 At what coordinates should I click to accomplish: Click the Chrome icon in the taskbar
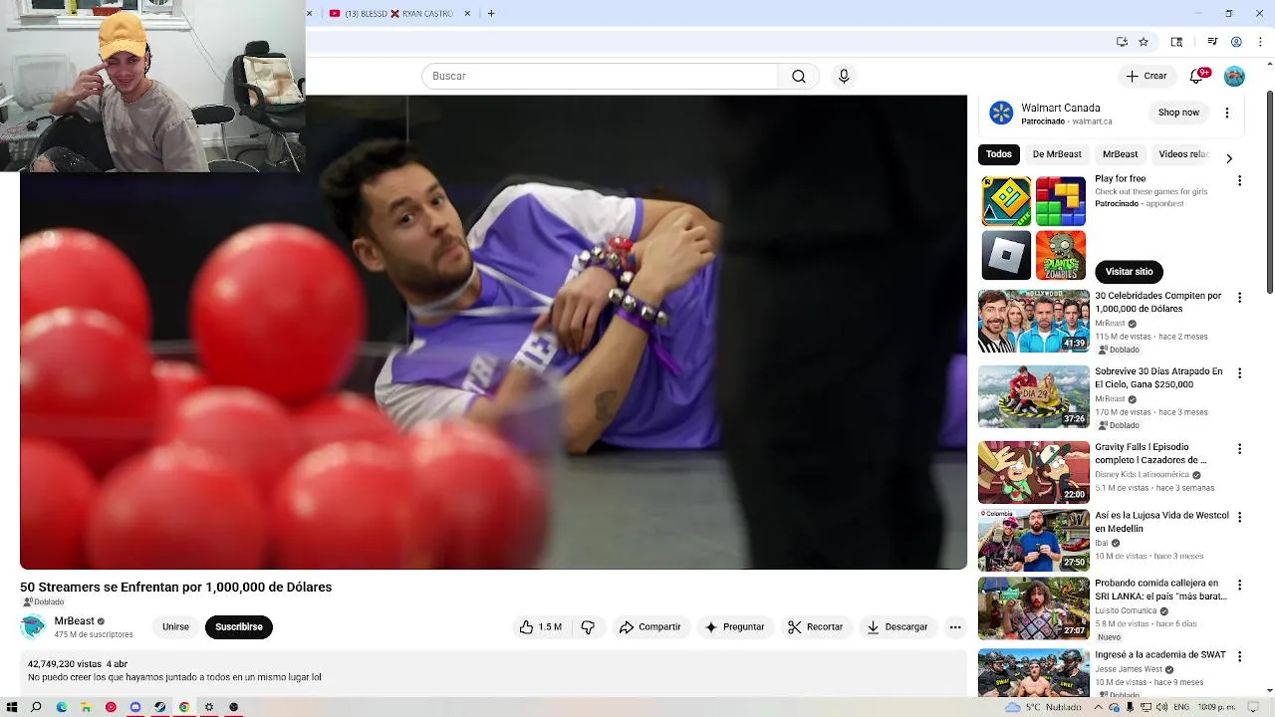point(184,707)
